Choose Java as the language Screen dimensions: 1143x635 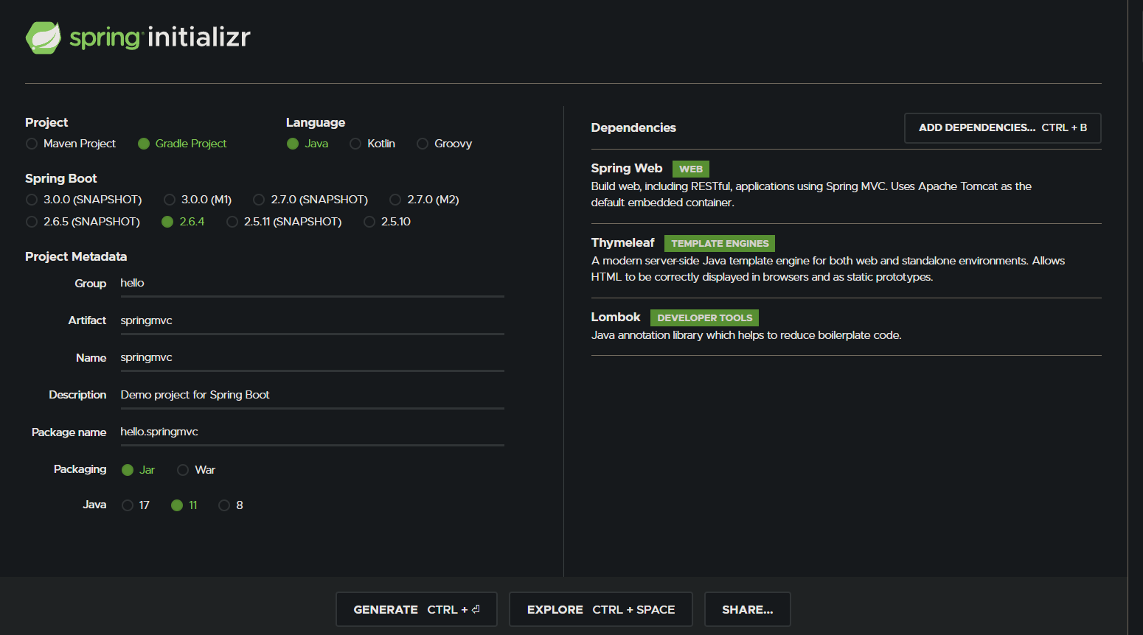(x=308, y=144)
